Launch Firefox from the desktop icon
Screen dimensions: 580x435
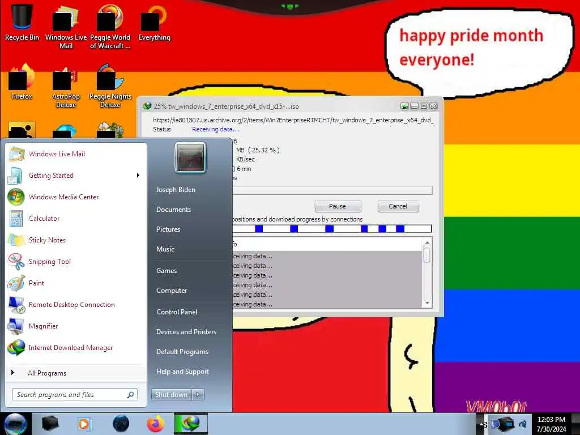pyautogui.click(x=22, y=82)
